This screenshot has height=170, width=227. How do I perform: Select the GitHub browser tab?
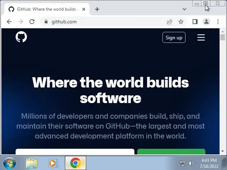click(x=46, y=9)
